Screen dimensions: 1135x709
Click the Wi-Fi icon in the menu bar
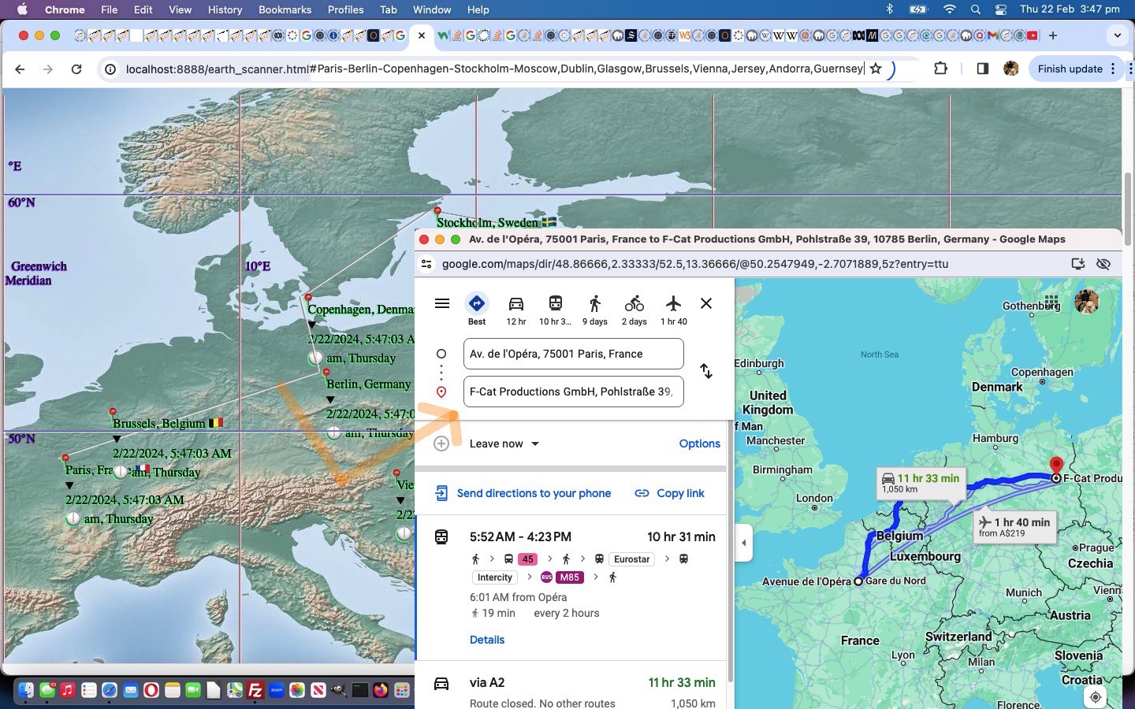(950, 9)
